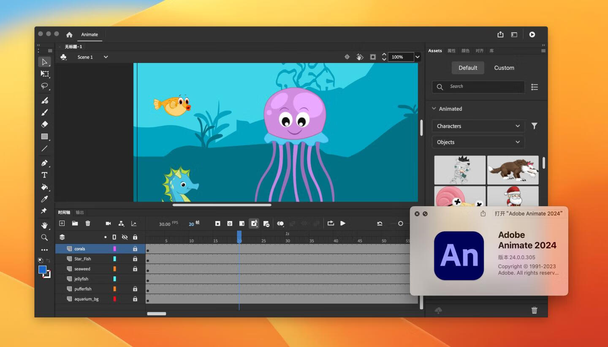Select the Paint Bucket tool

click(44, 187)
